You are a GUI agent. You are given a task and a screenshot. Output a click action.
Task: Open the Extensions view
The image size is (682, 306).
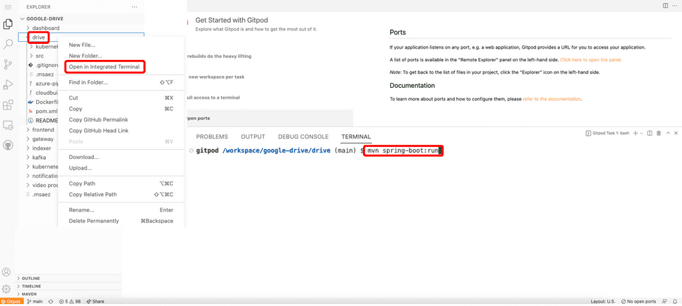pyautogui.click(x=8, y=104)
